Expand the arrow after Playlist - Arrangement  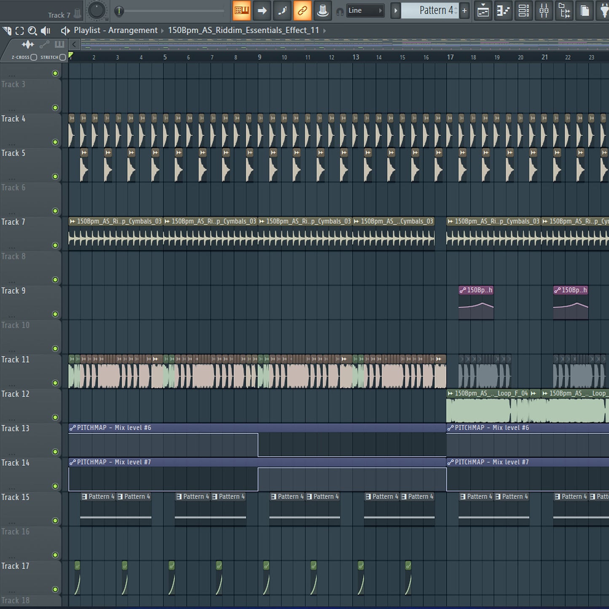tap(162, 30)
